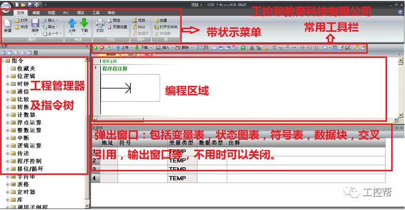Open dropdown arrow next to toolbar 下载
405x210 pixels.
pos(151,47)
